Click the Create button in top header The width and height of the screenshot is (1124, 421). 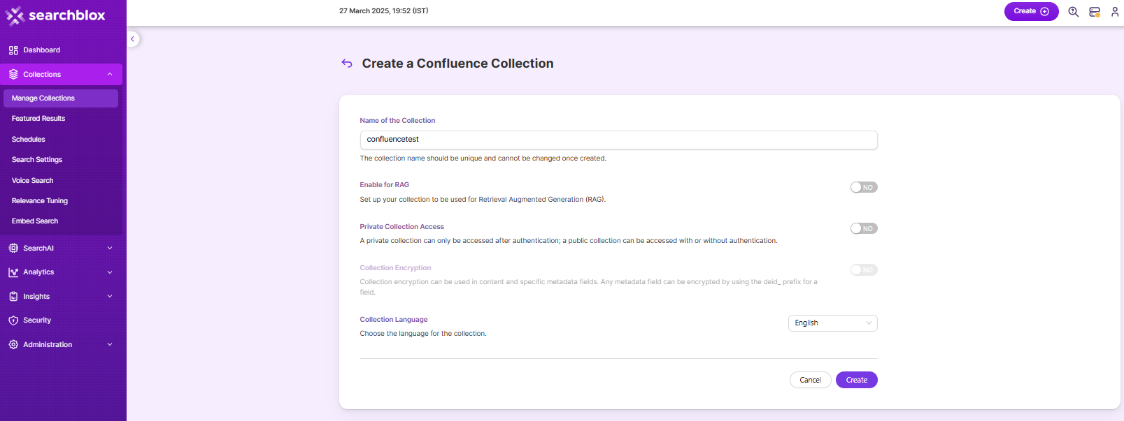pyautogui.click(x=1031, y=11)
